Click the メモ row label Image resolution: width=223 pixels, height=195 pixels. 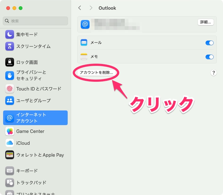pos(94,56)
